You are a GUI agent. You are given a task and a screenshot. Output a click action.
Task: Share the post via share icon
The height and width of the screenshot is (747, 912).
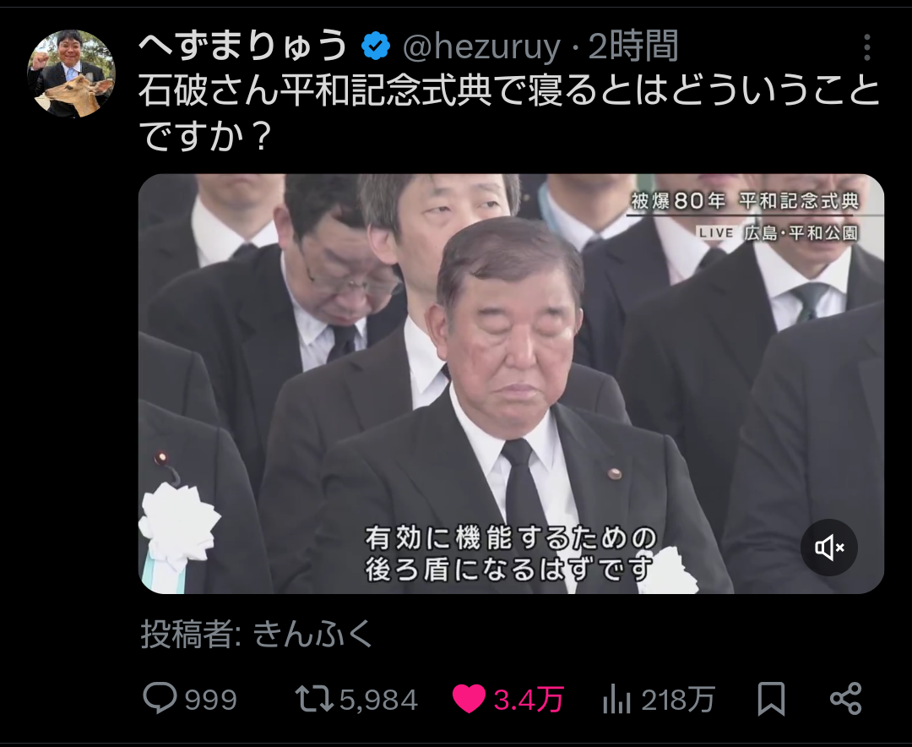[x=845, y=699]
